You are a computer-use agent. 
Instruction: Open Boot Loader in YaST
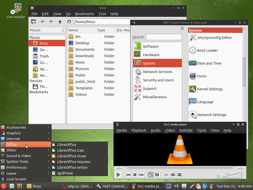tap(207, 51)
